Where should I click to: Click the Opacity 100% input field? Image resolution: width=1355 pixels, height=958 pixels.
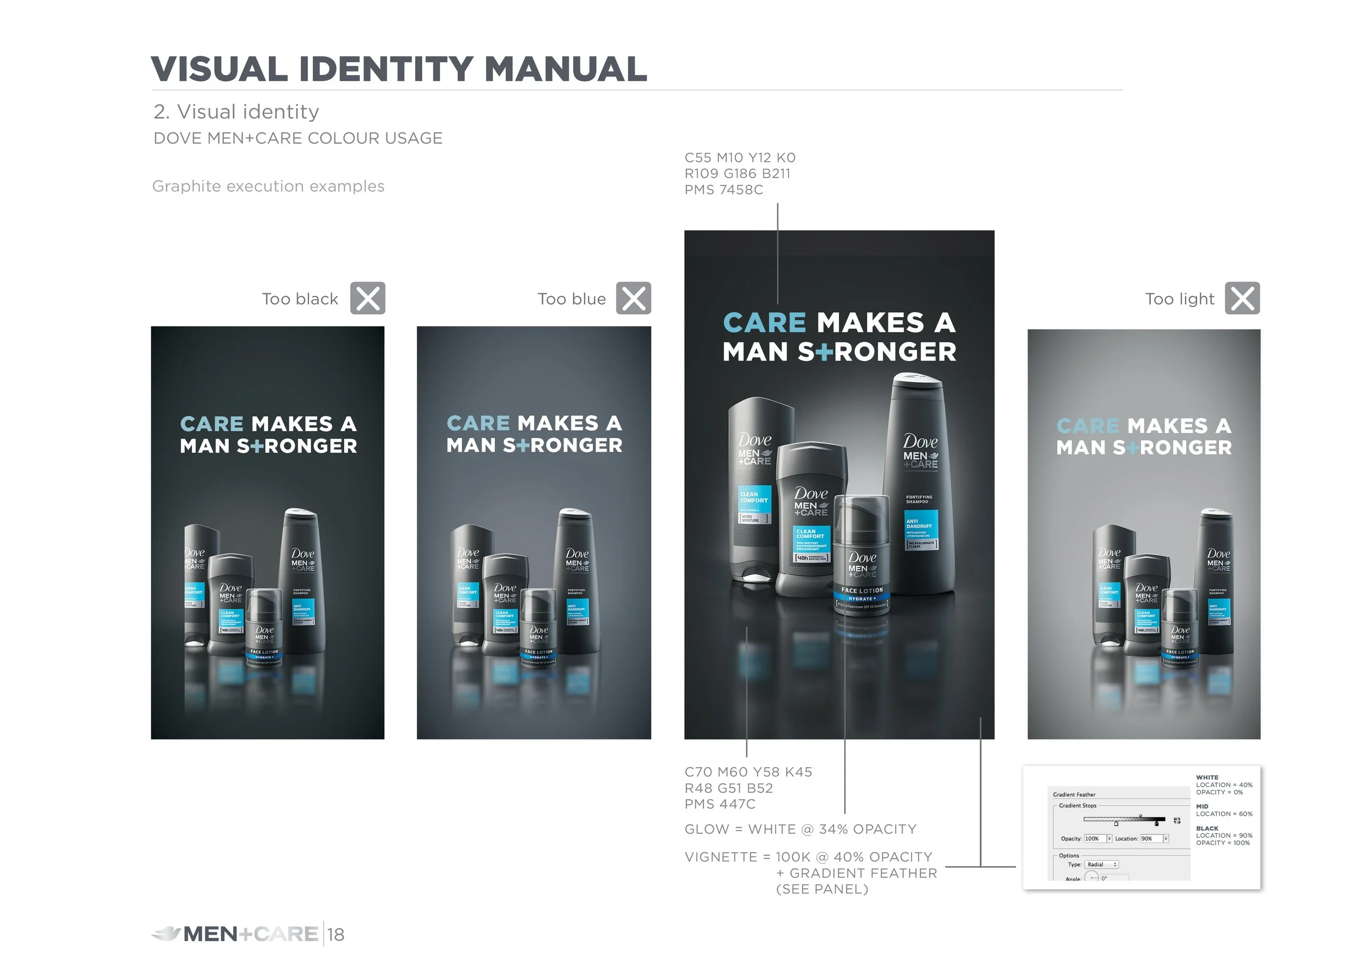pyautogui.click(x=1095, y=838)
